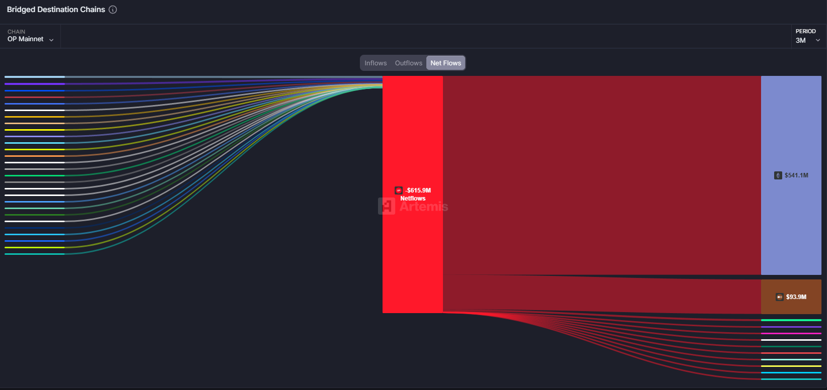827x390 pixels.
Task: Expand the PERIOD dropdown set to 3M
Action: pyautogui.click(x=807, y=36)
